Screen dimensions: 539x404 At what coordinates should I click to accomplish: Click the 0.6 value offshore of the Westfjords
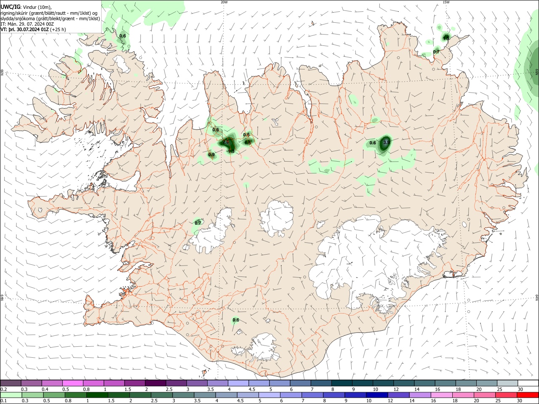click(x=123, y=36)
